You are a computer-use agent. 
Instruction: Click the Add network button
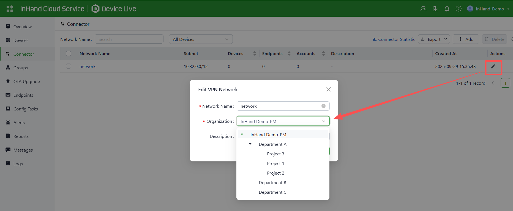coord(466,39)
